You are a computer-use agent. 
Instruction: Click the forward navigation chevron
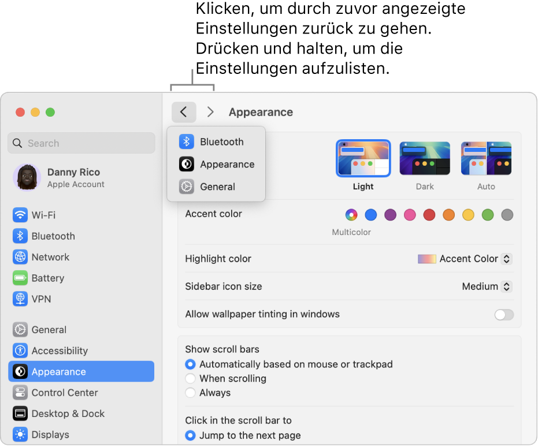[210, 112]
